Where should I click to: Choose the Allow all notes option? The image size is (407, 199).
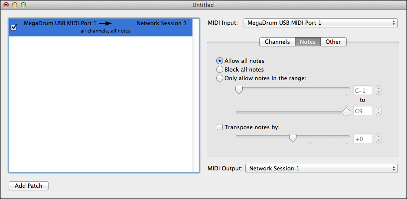click(x=220, y=61)
